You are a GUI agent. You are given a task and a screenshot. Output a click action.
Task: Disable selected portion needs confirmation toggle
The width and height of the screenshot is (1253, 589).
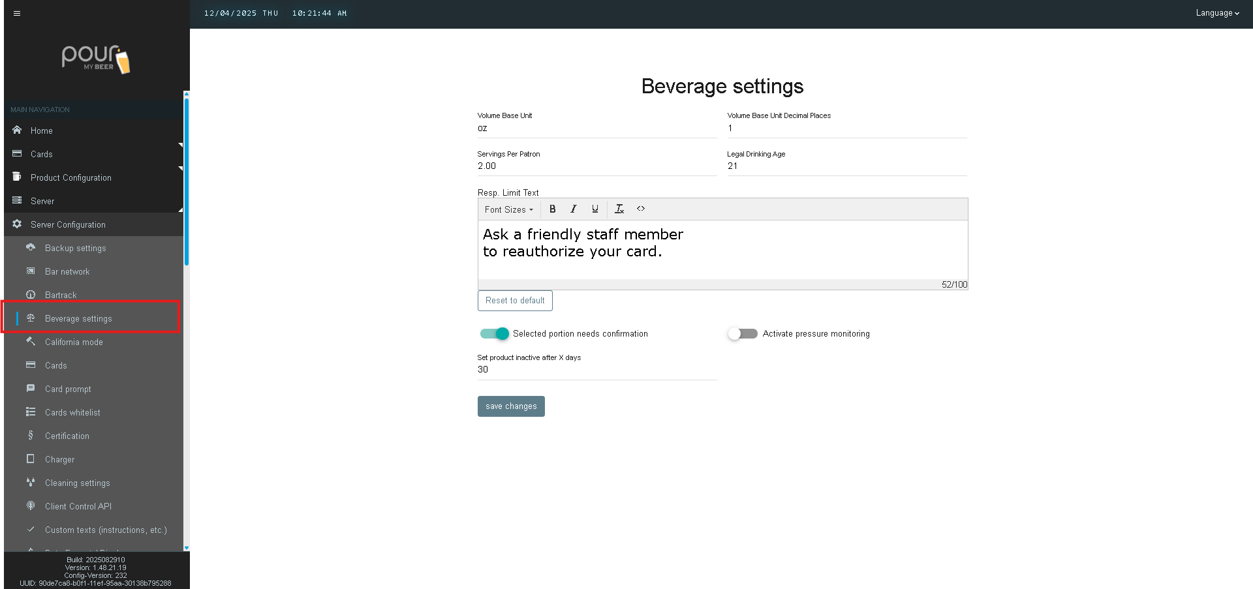pos(494,334)
